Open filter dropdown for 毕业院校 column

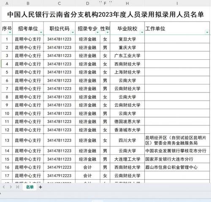[x=142, y=32]
